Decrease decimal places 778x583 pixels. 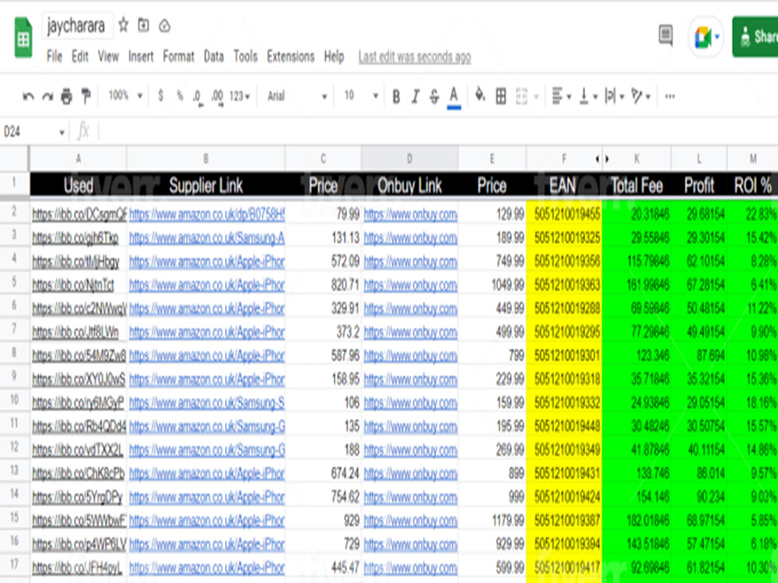(x=198, y=96)
